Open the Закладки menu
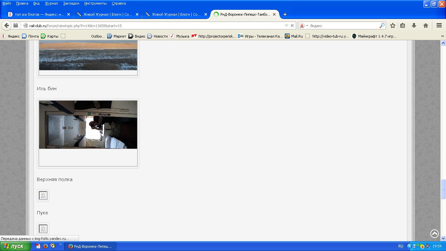This screenshot has width=446, height=251. click(x=71, y=3)
